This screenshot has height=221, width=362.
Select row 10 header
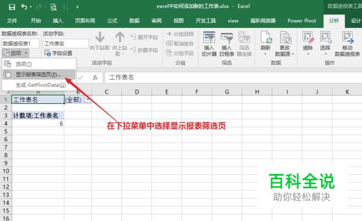[6, 171]
